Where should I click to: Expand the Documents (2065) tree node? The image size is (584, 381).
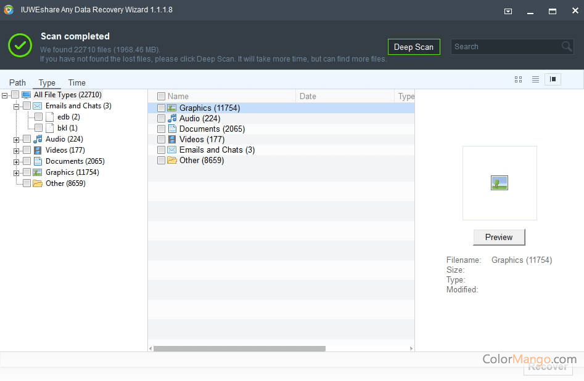pyautogui.click(x=16, y=162)
